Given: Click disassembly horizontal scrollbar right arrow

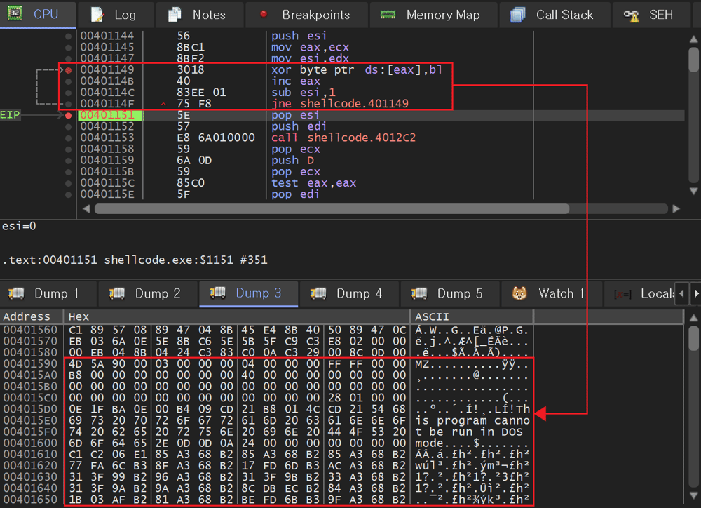Looking at the screenshot, I should pyautogui.click(x=676, y=208).
